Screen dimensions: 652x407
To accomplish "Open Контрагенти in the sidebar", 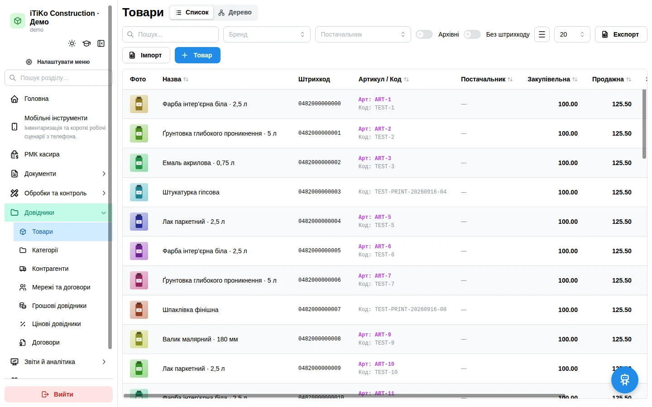I will [x=63, y=269].
